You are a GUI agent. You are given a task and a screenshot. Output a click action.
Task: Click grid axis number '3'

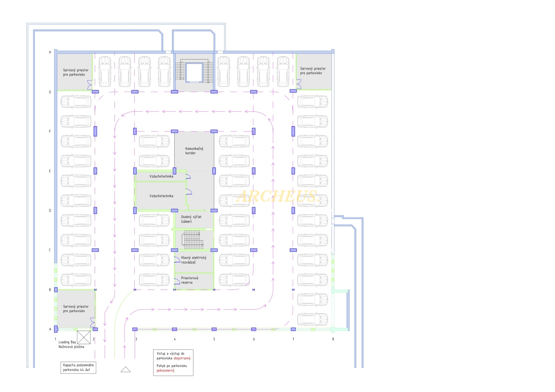[136, 339]
